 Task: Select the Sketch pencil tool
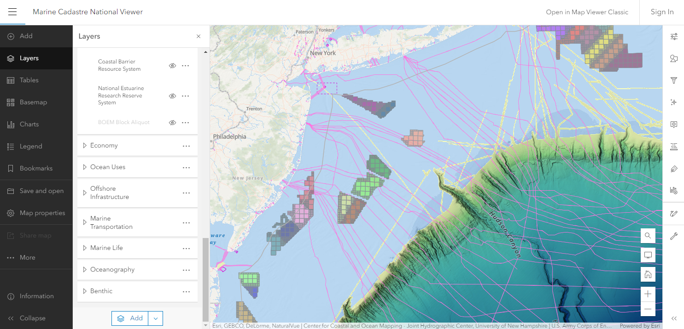pyautogui.click(x=673, y=214)
